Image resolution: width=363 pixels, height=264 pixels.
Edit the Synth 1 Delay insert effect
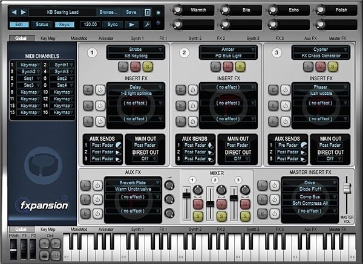click(x=88, y=90)
